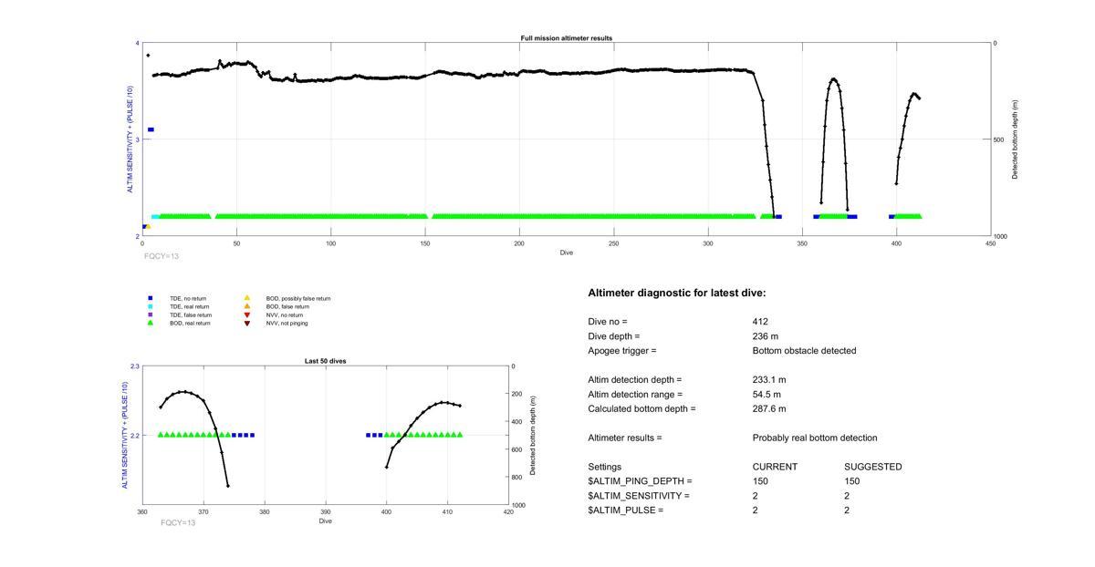Click the dark red 'NVV, not pinging' legend marker
This screenshot has width=1095, height=567.
pyautogui.click(x=246, y=323)
